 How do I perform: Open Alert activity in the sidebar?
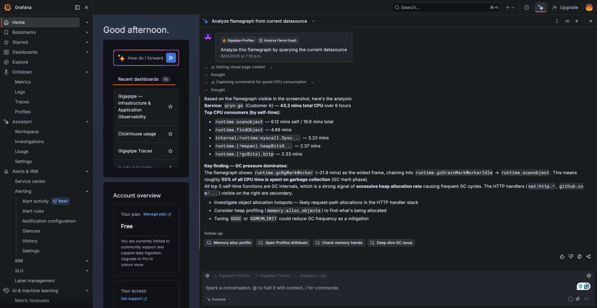point(35,201)
